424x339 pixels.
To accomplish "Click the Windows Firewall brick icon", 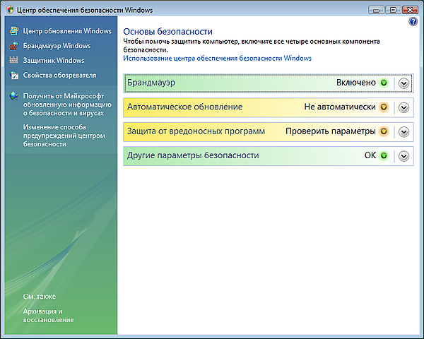I will click(15, 46).
